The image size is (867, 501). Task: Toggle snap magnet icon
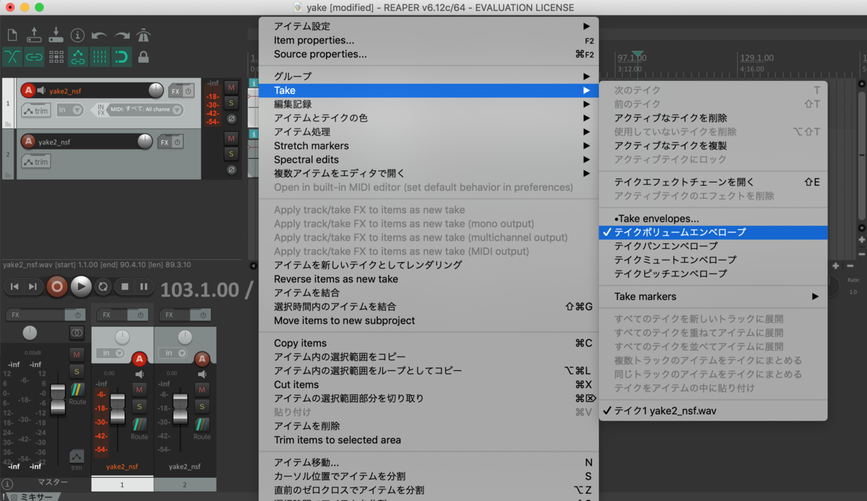[121, 57]
